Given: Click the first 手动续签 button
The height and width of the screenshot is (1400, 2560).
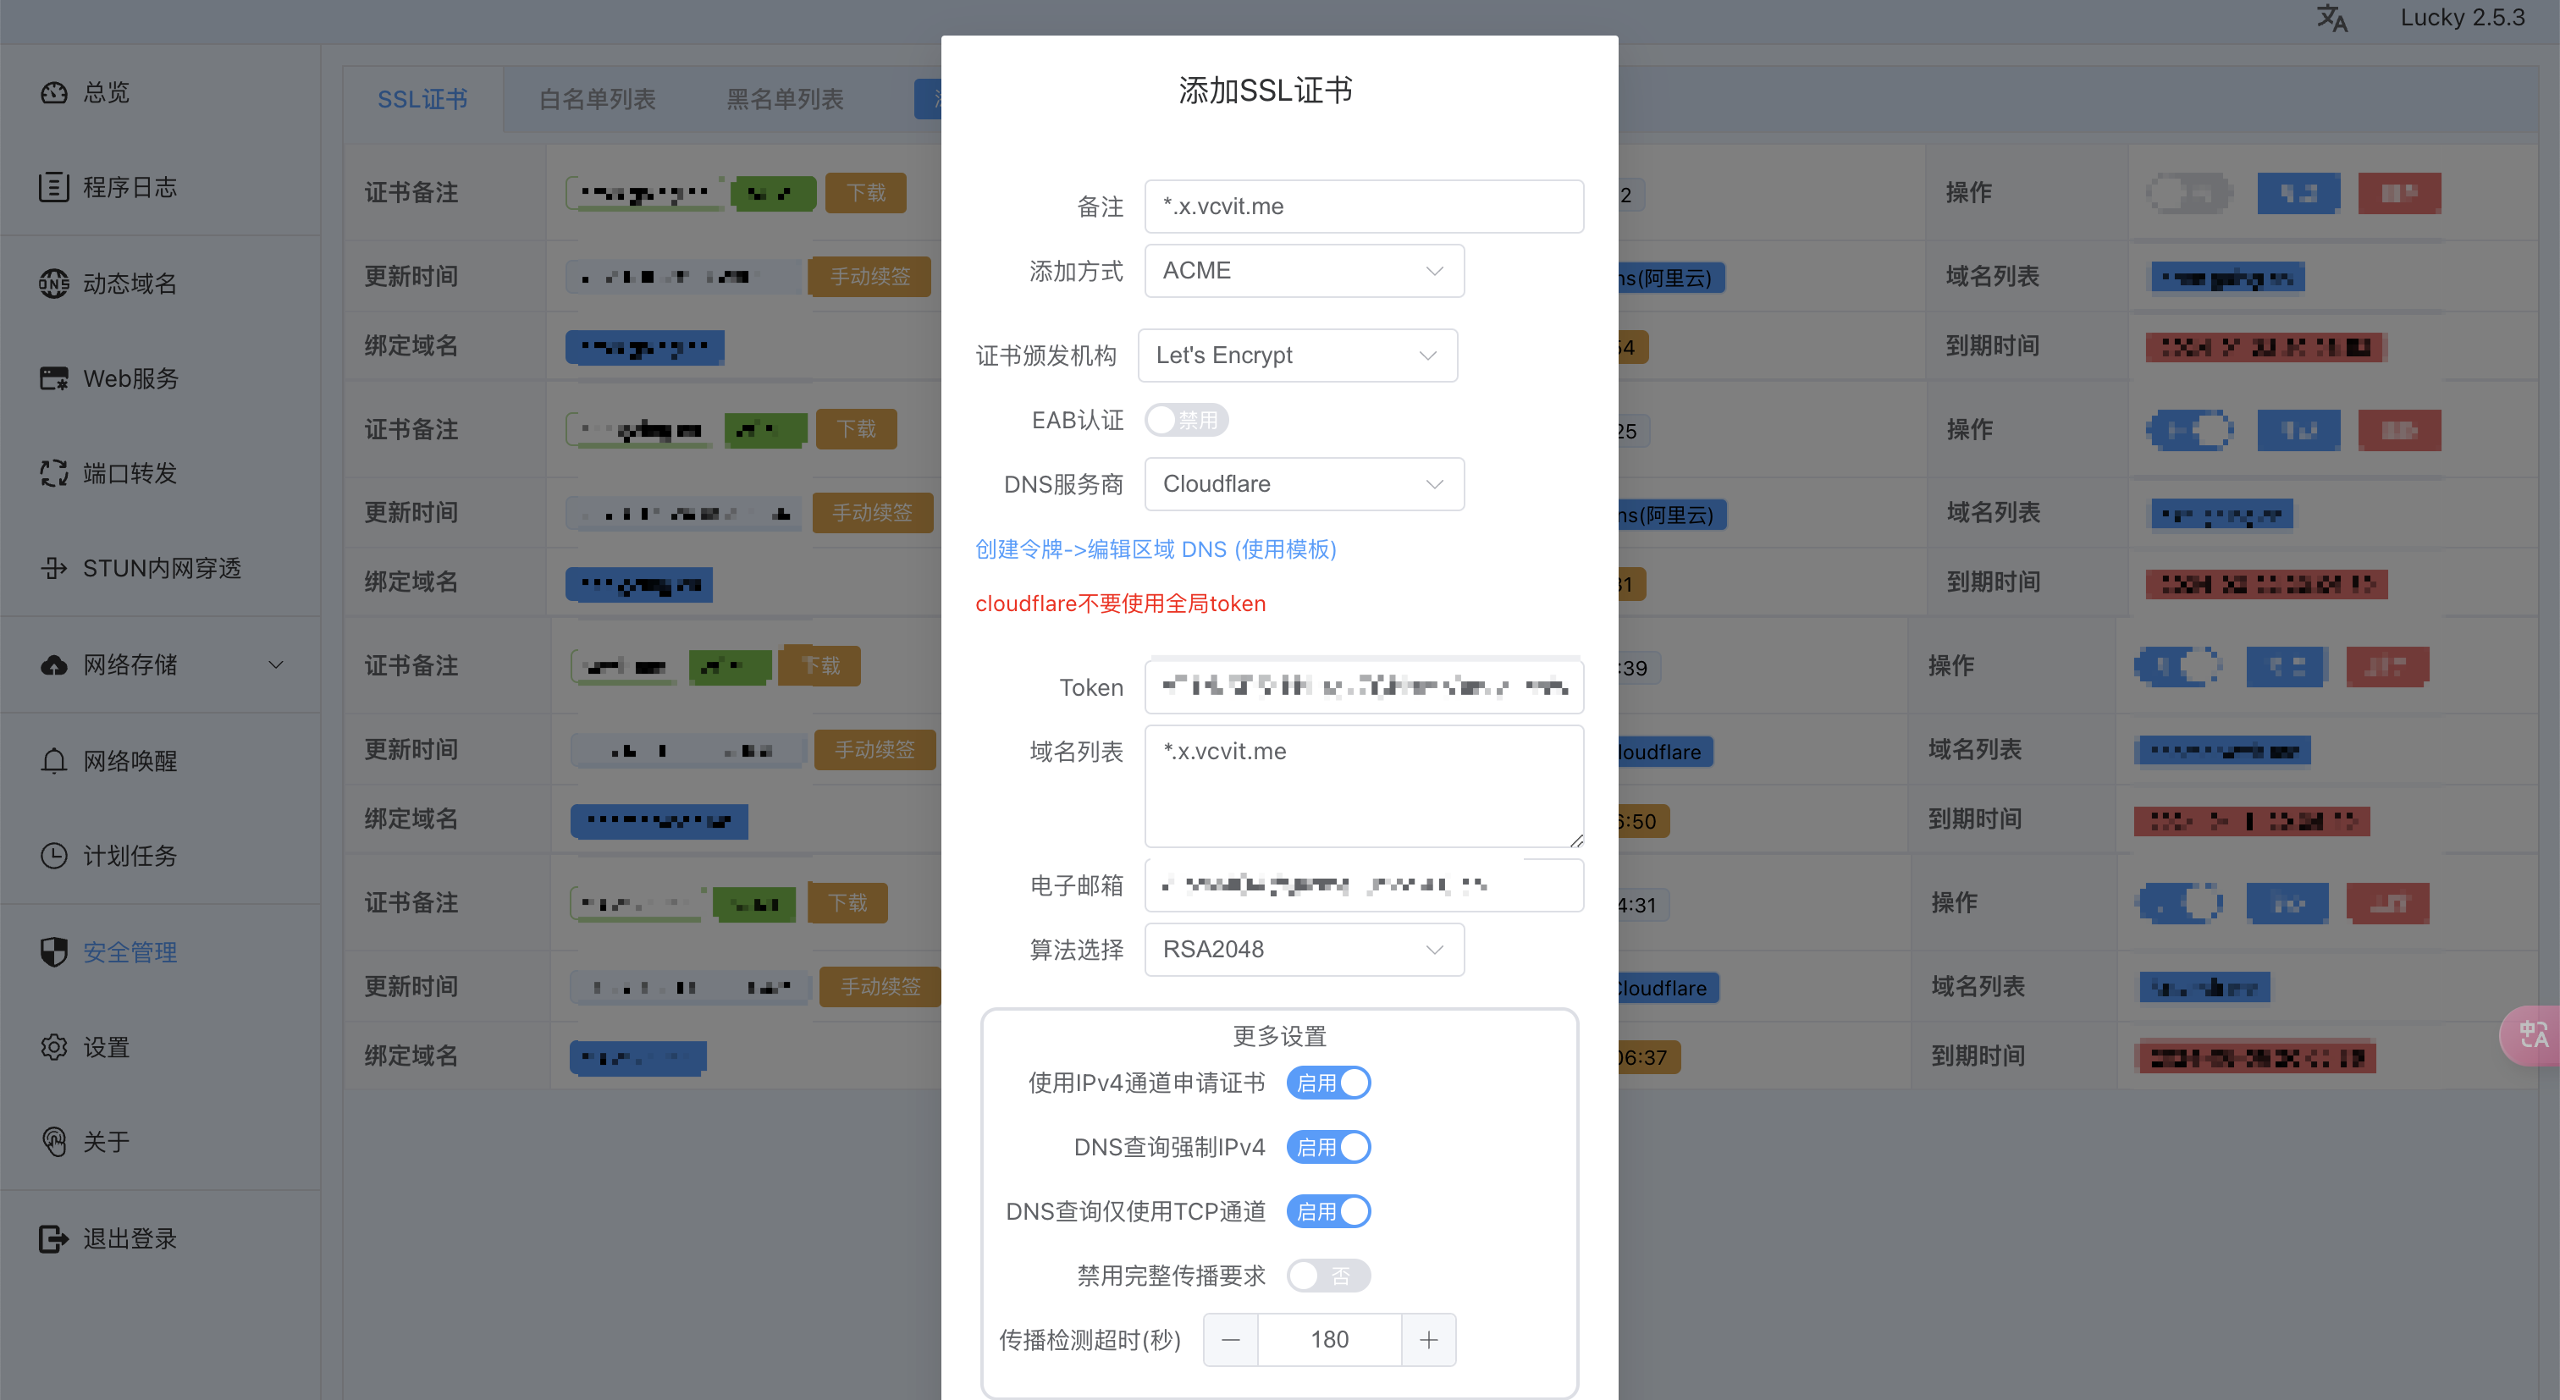Looking at the screenshot, I should [x=869, y=276].
